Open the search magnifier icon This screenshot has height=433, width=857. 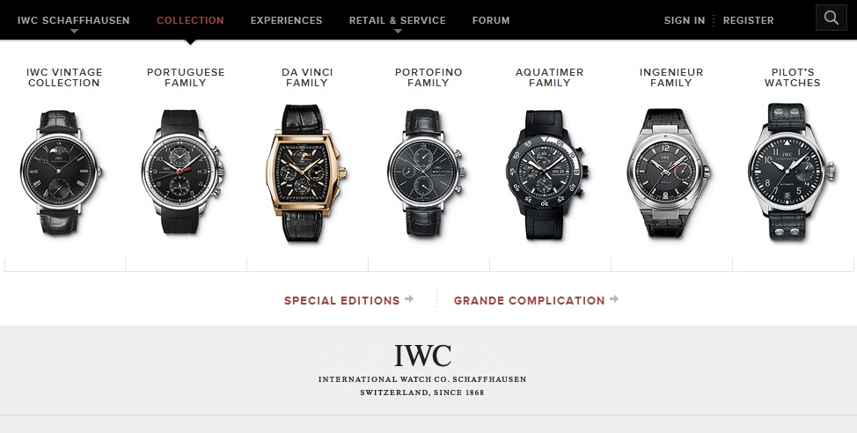(x=831, y=18)
